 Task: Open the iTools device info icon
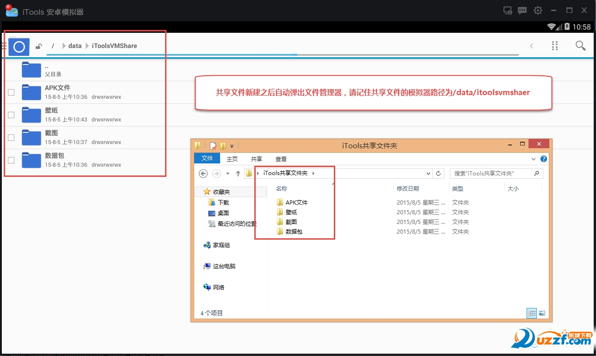click(x=507, y=11)
